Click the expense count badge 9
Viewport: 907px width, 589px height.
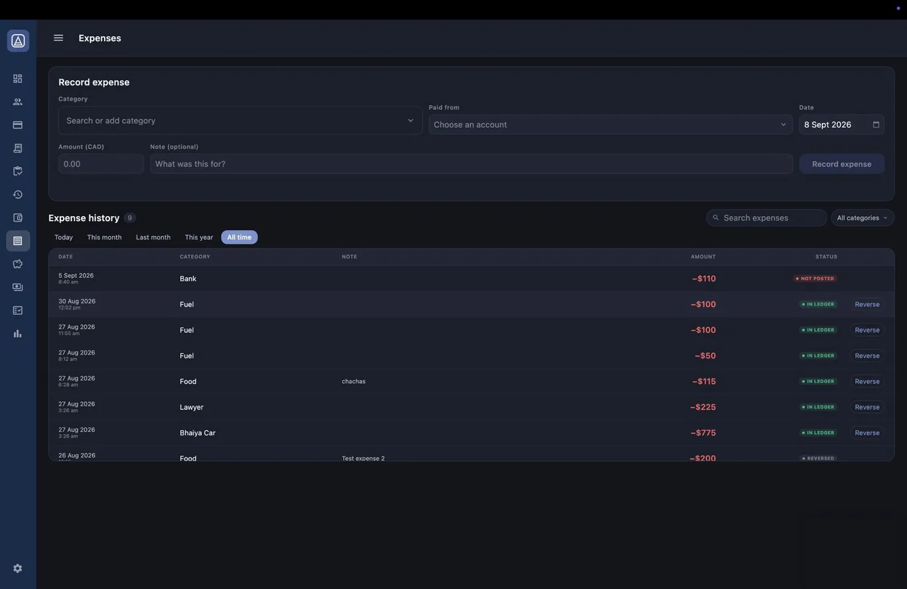[x=130, y=218]
